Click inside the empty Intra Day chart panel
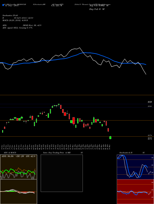Viewport: 154px width, 204px height. tap(62, 173)
